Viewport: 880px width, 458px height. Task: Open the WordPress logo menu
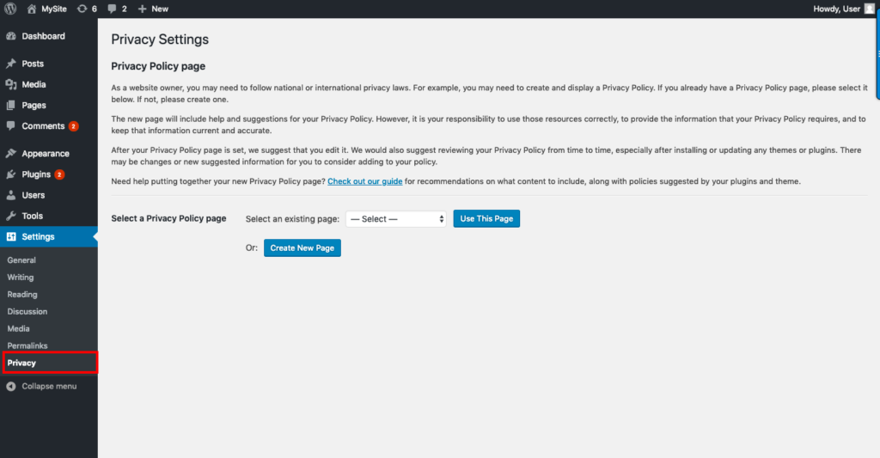click(x=10, y=9)
